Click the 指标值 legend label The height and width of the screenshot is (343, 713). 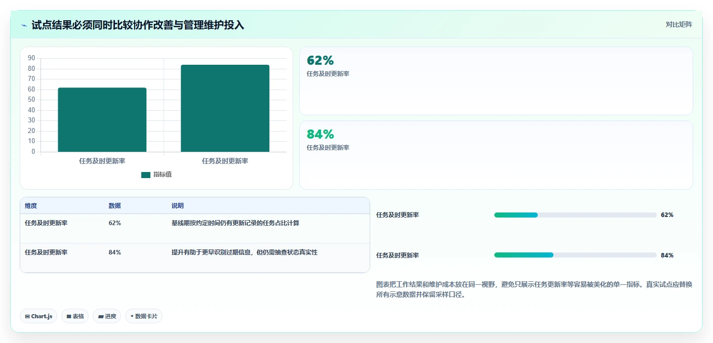pyautogui.click(x=163, y=175)
